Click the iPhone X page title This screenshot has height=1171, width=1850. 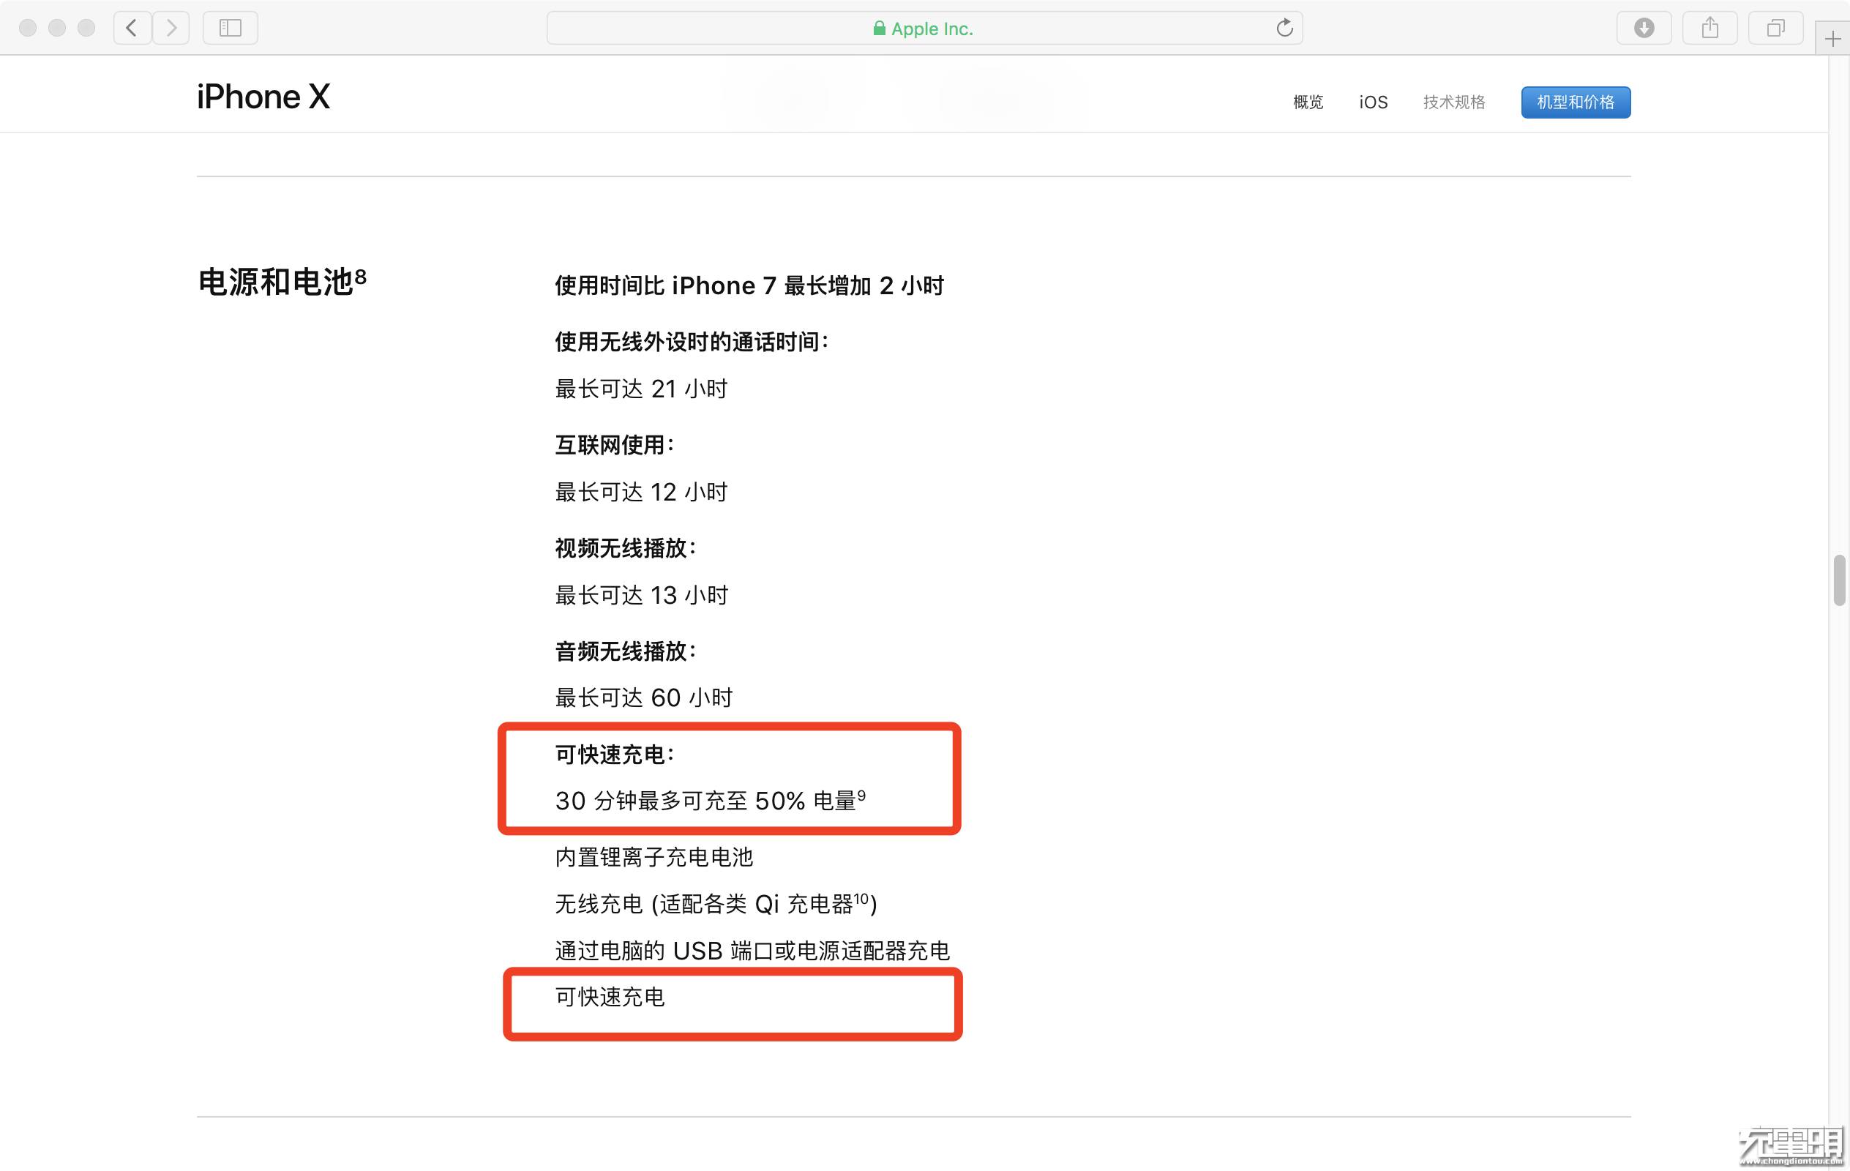[263, 97]
